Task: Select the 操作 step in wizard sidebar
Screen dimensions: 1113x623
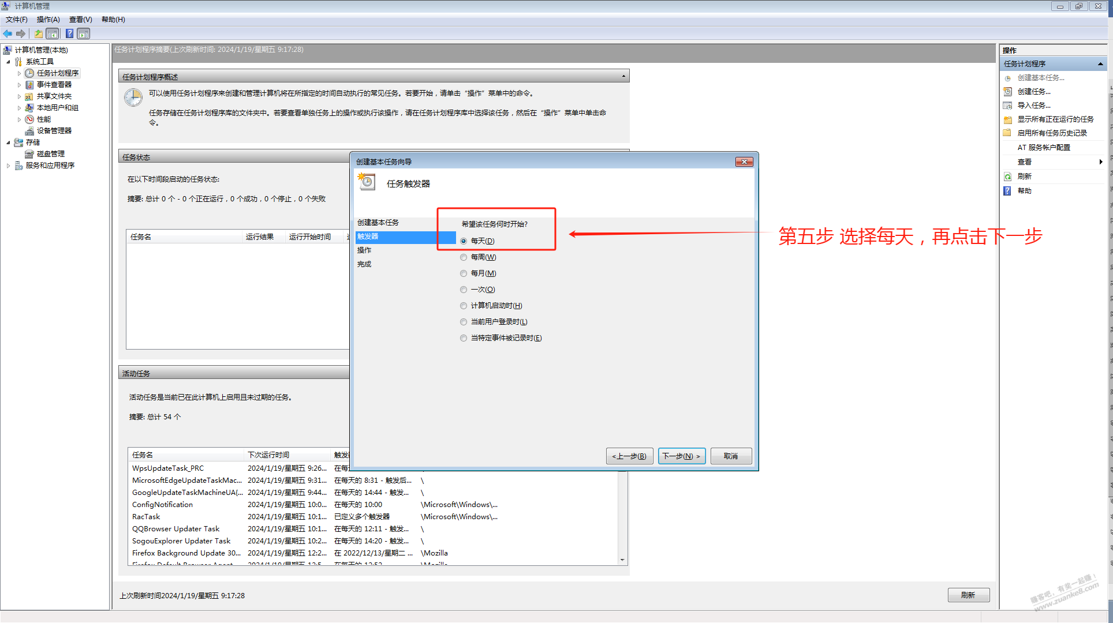Action: 364,250
